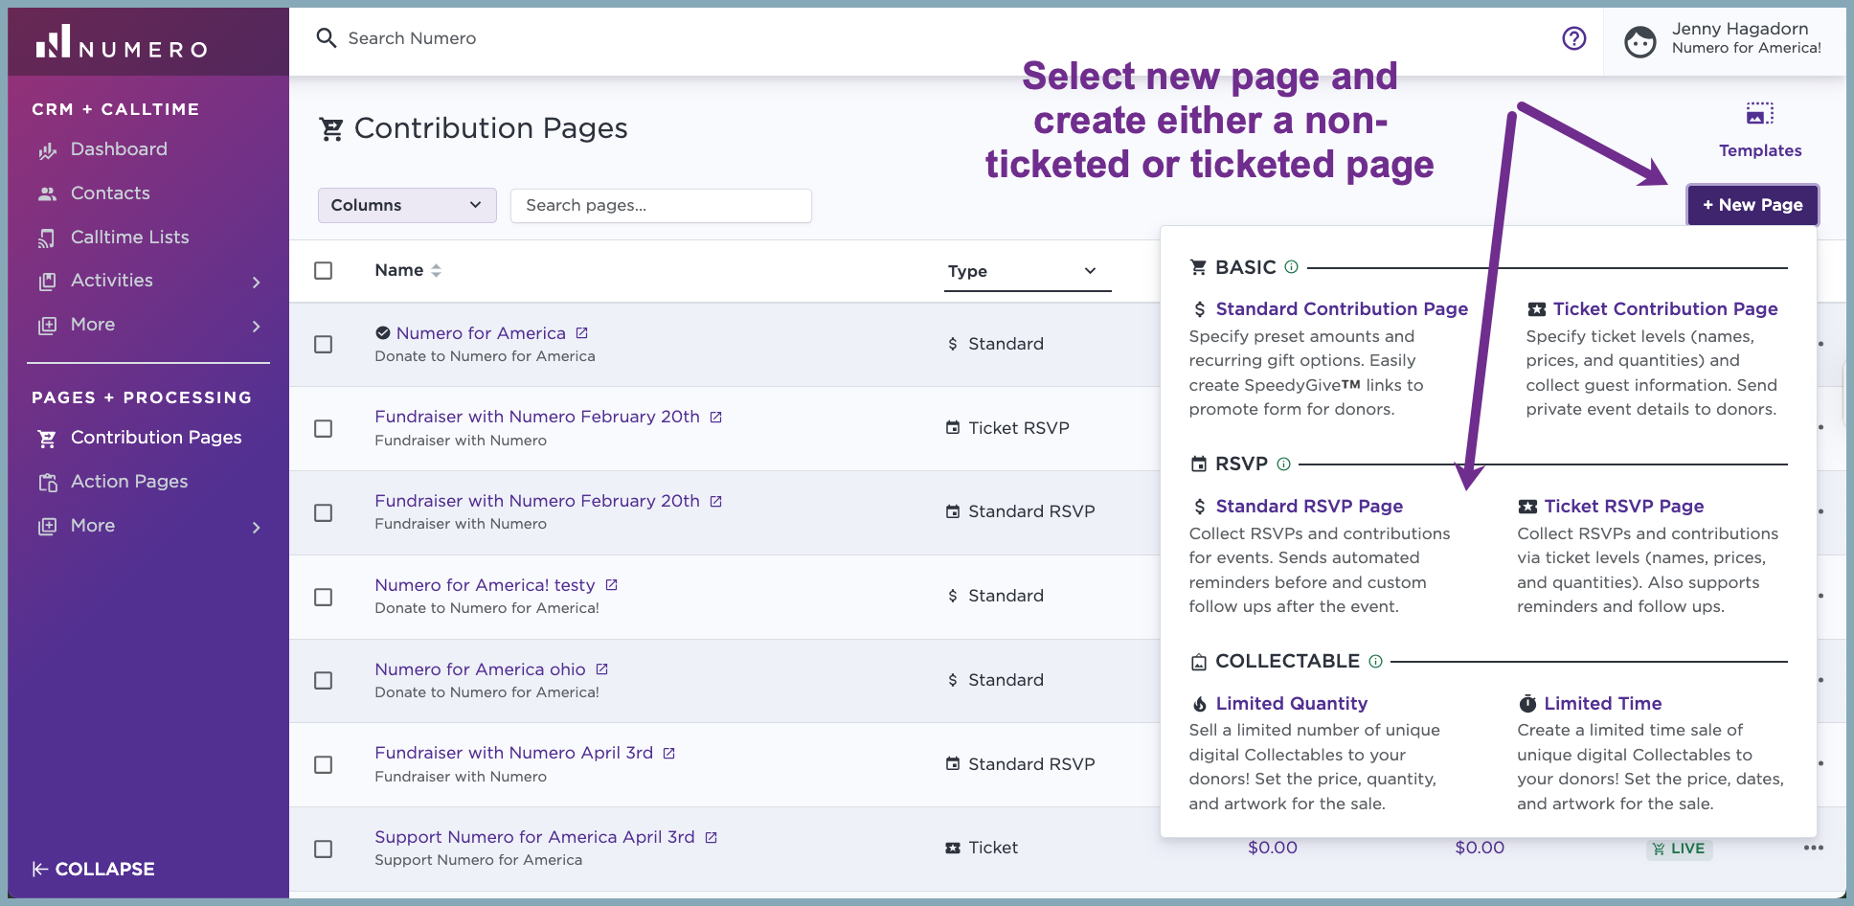The width and height of the screenshot is (1854, 906).
Task: Choose Limited Time collectable
Action: pos(1602,704)
